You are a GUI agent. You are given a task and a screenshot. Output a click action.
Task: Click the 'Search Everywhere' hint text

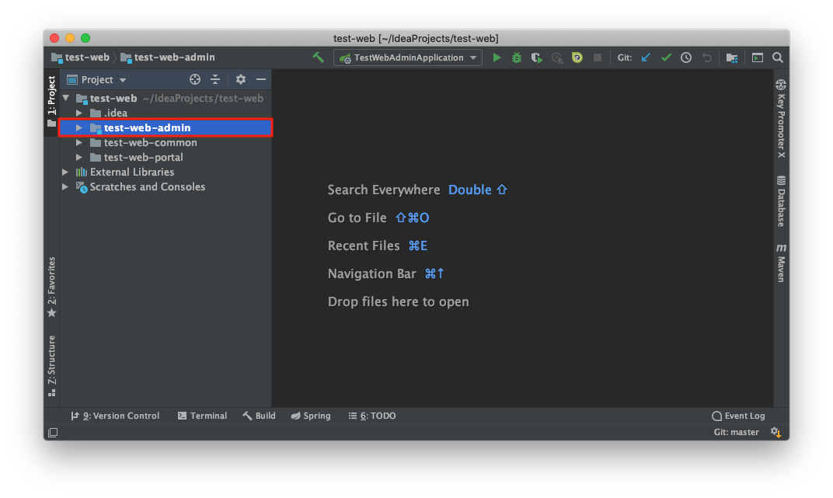(384, 190)
